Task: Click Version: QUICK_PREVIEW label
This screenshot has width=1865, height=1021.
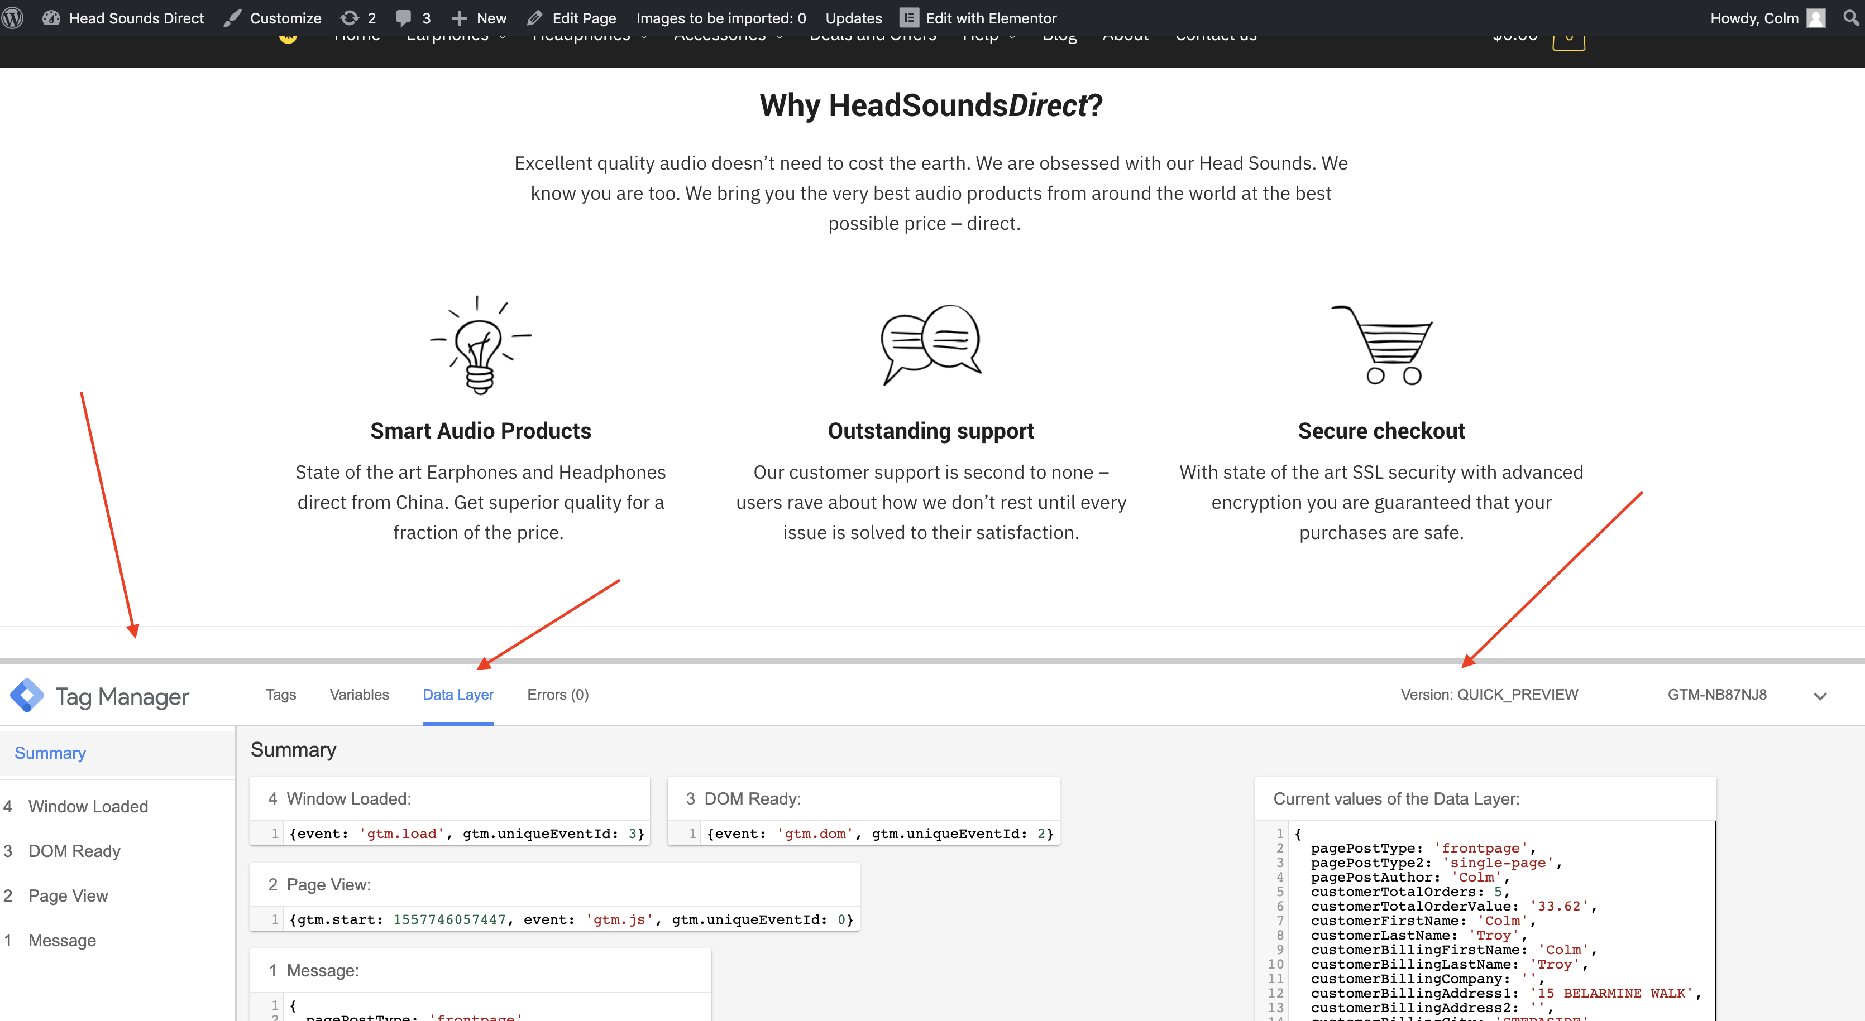Action: coord(1489,695)
